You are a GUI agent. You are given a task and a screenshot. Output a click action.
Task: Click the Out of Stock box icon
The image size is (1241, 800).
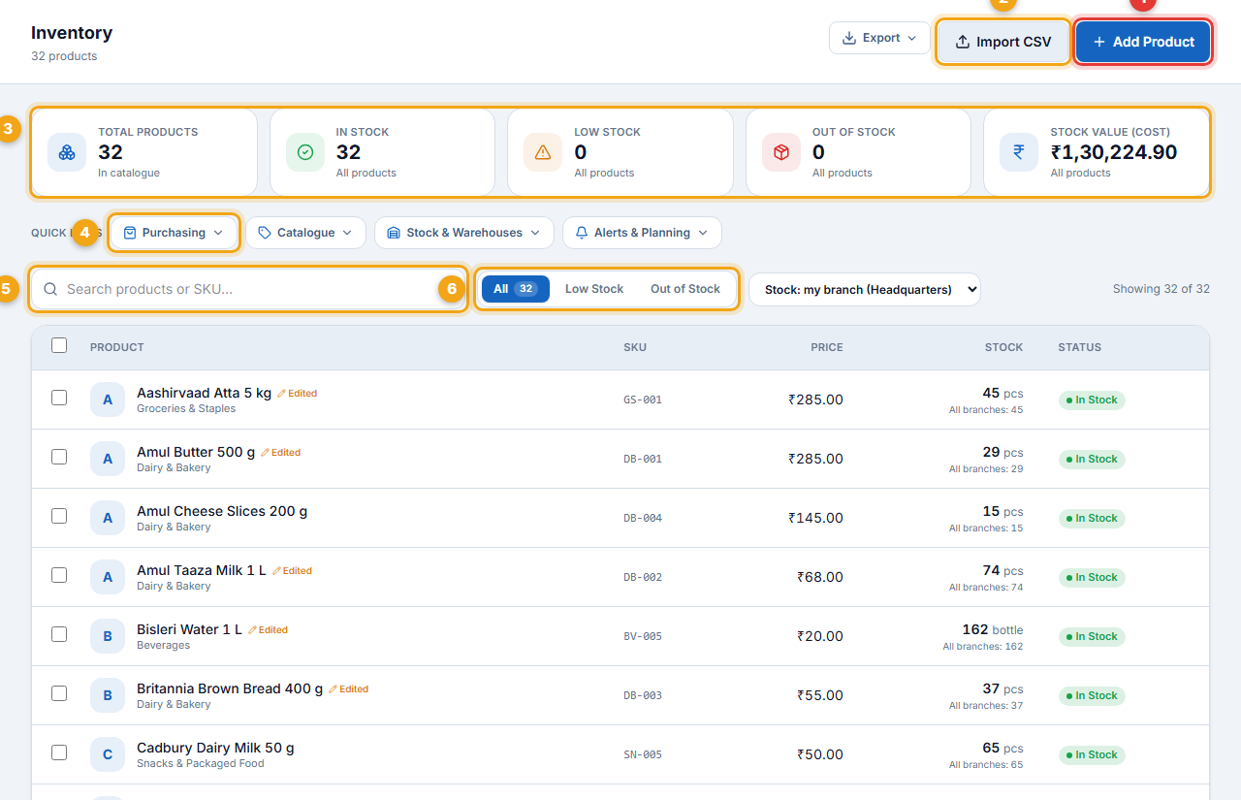click(x=781, y=152)
